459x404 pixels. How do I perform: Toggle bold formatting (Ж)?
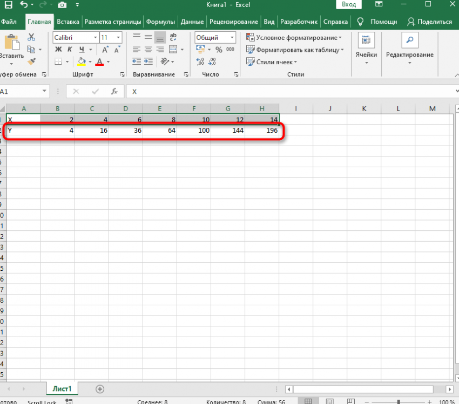pyautogui.click(x=58, y=50)
